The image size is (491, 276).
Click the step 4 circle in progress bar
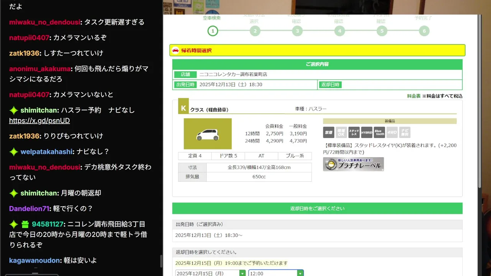click(339, 31)
